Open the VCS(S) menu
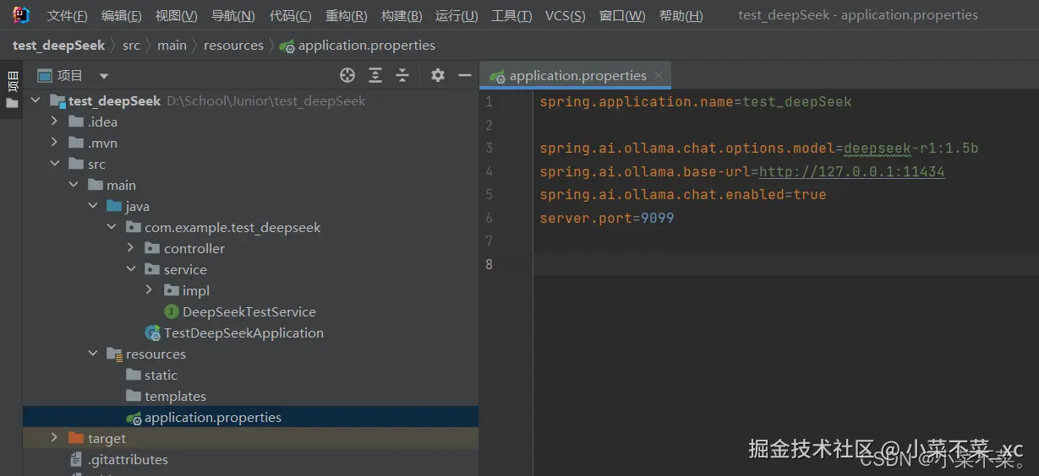 [x=565, y=16]
